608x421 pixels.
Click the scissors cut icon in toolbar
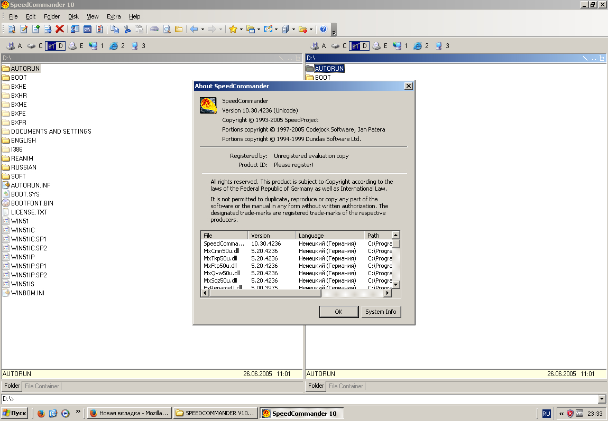pyautogui.click(x=127, y=29)
